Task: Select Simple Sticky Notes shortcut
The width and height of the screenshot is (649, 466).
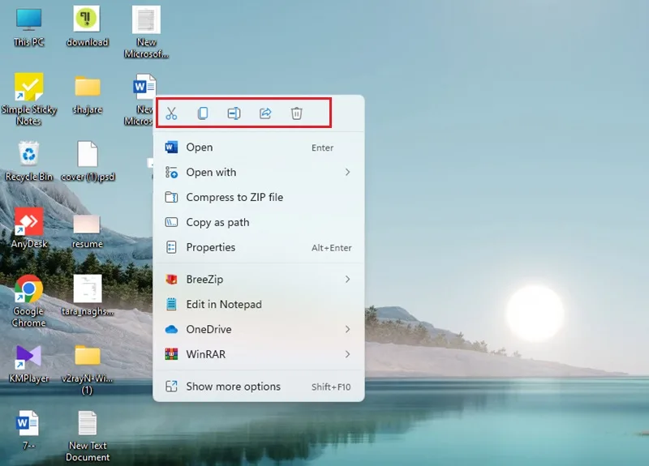Action: (x=29, y=99)
